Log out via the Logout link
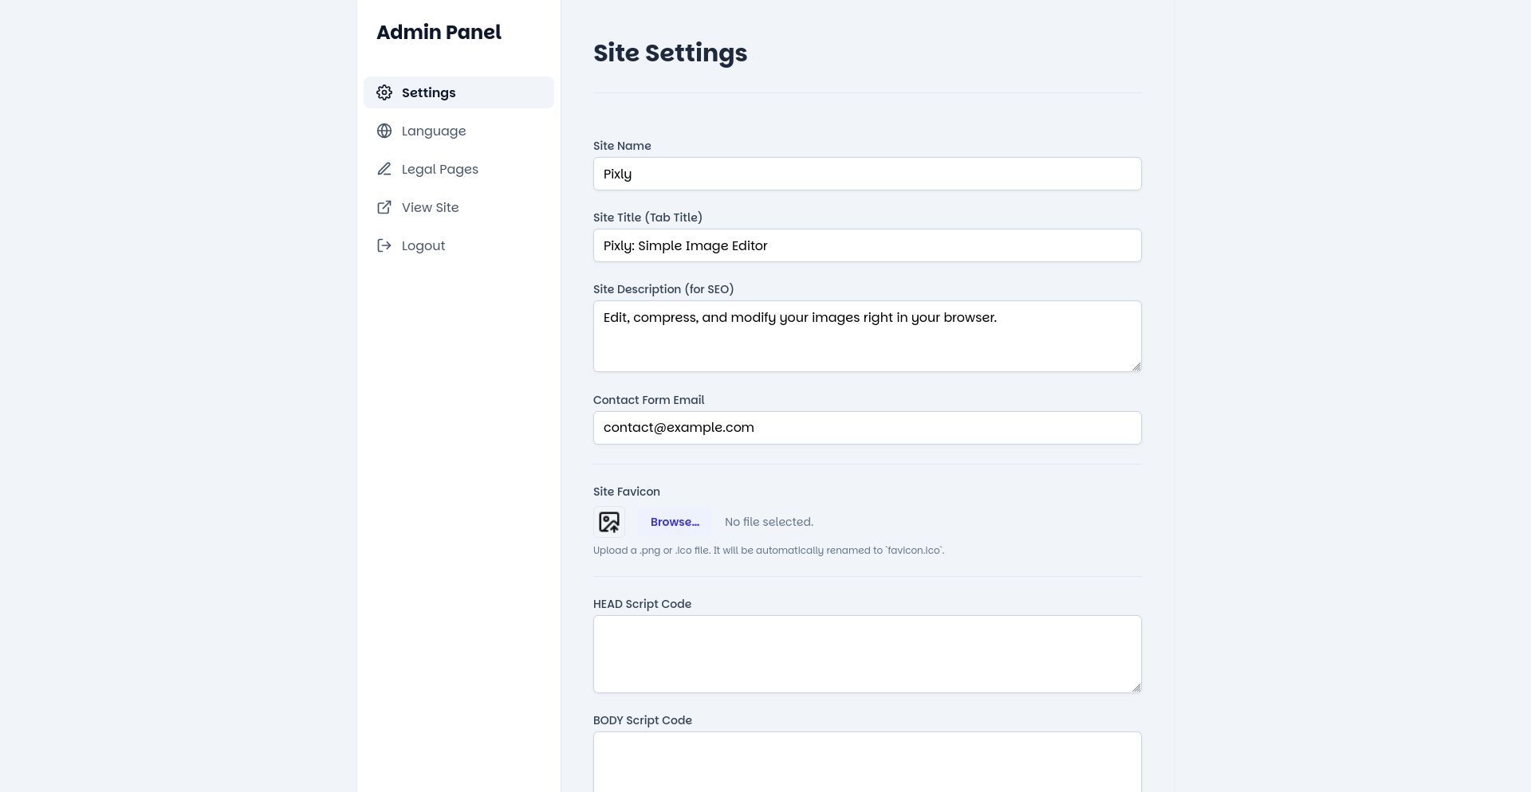This screenshot has width=1531, height=792. (x=423, y=245)
